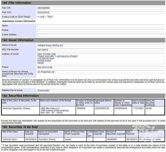Viewport: 166px width, 152px height.
Task: Toggle the 'Is this a Gift?' checkbox
Action: pyautogui.click(x=88, y=139)
